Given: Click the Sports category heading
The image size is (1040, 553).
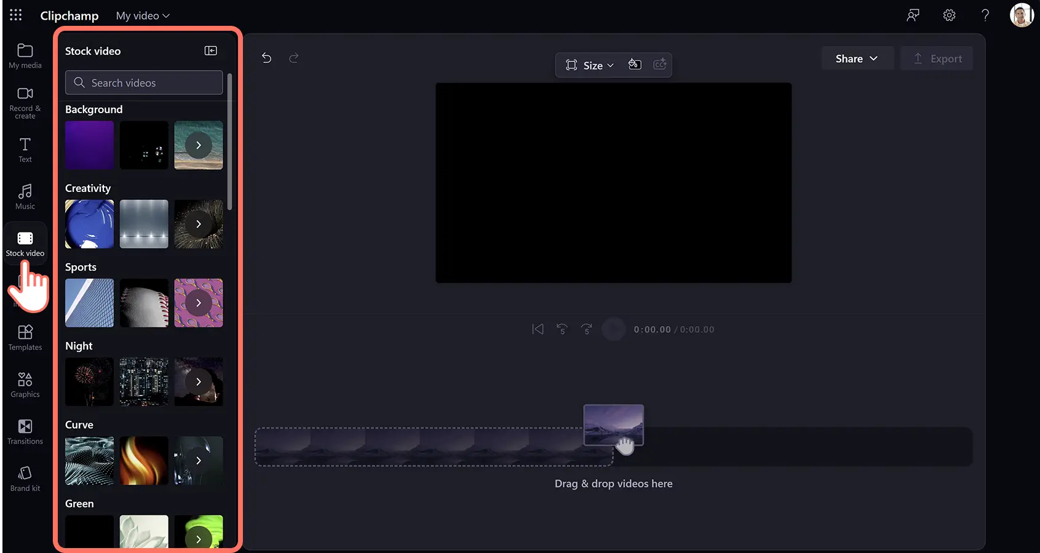Looking at the screenshot, I should 81,267.
